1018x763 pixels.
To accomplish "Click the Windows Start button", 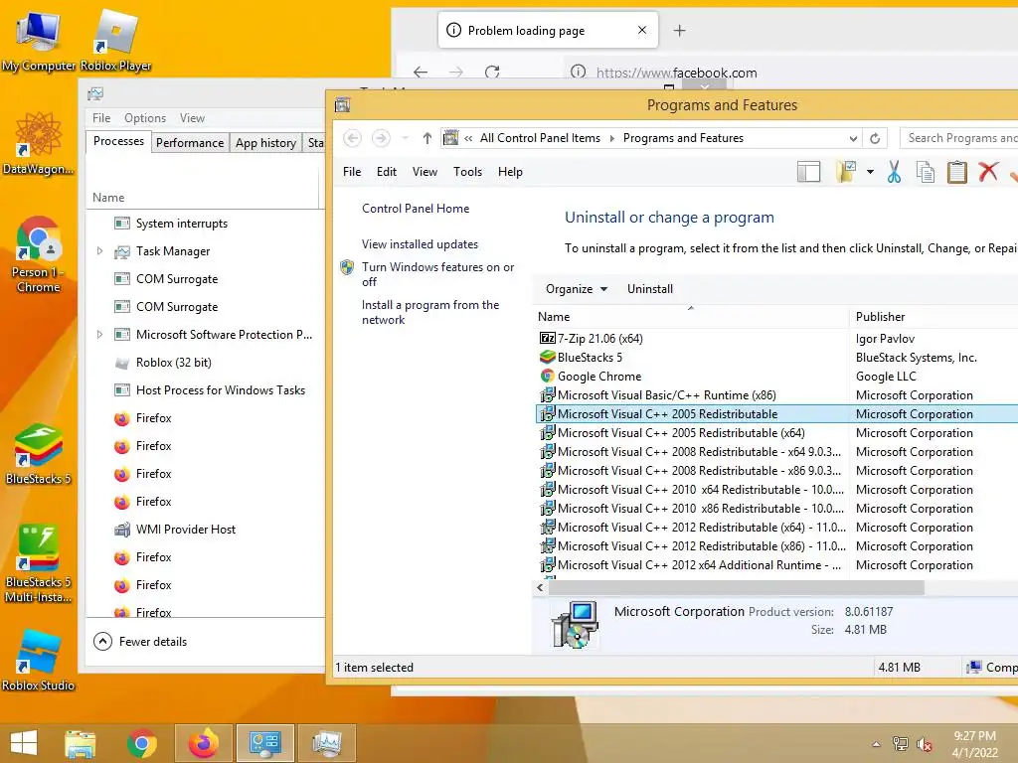I will point(24,743).
